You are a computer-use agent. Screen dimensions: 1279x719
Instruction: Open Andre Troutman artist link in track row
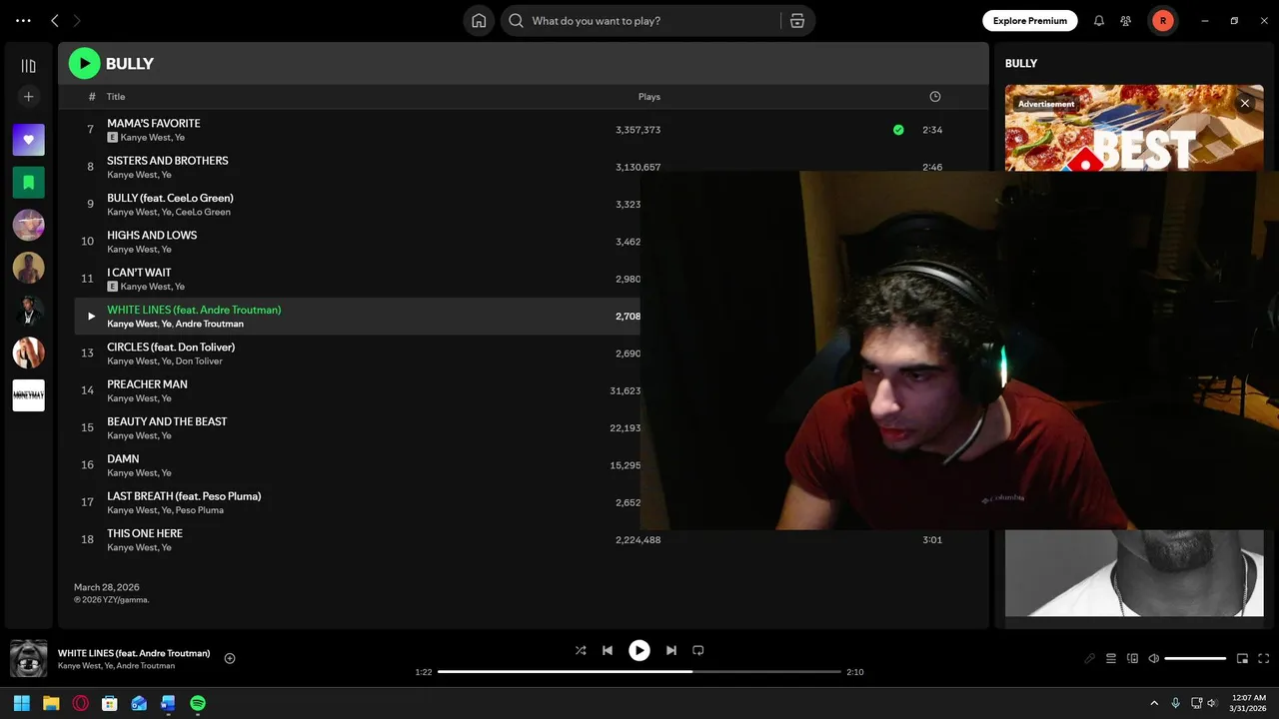(x=209, y=324)
